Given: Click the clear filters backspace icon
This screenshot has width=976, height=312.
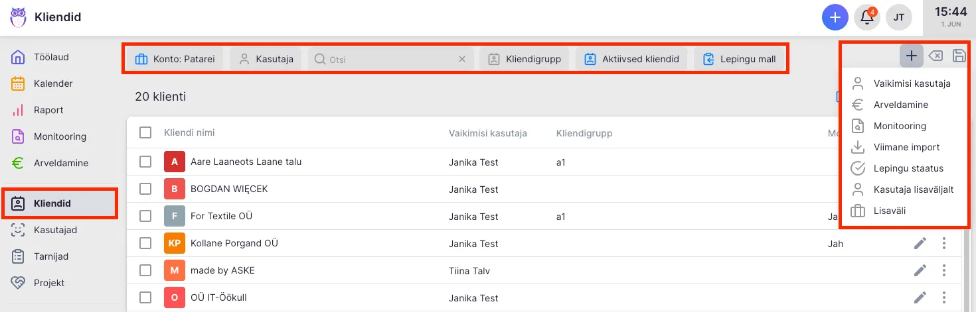Looking at the screenshot, I should (x=935, y=56).
